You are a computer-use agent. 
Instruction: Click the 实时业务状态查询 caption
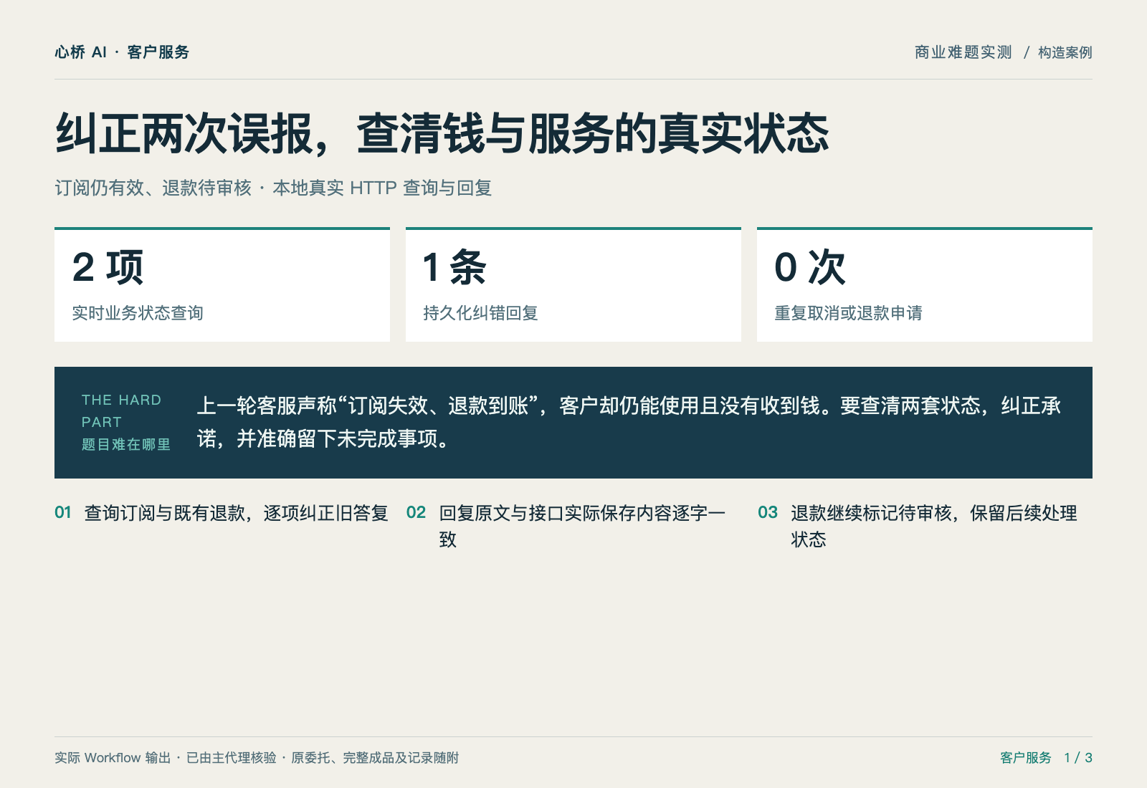point(138,313)
